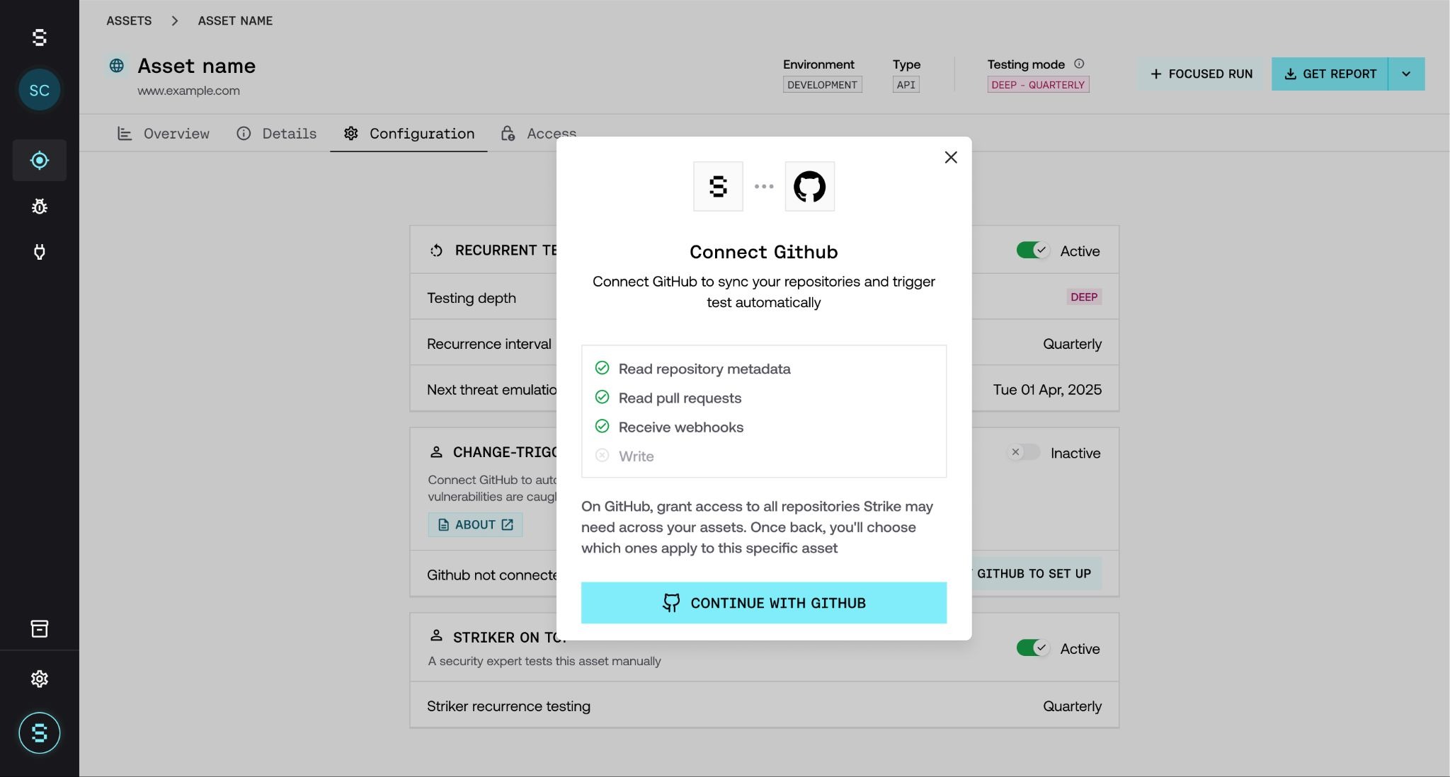Click the Recurrent testing refresh icon
Screen dimensions: 1450x777
(437, 251)
